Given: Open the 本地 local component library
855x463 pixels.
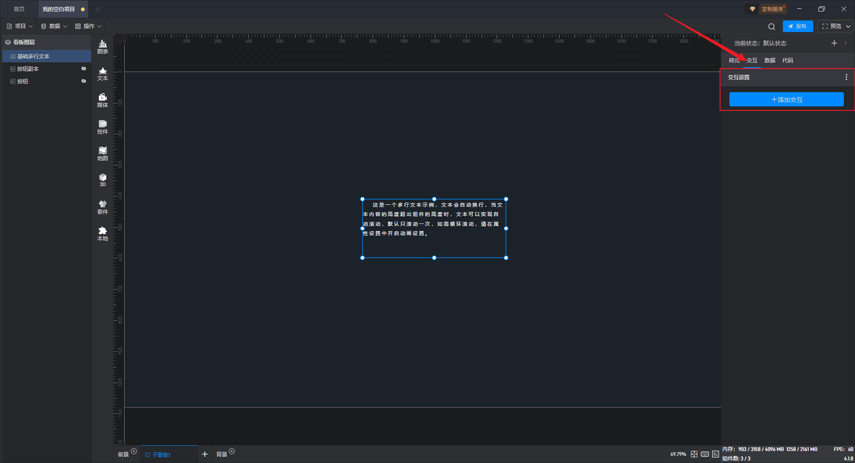Looking at the screenshot, I should click(x=102, y=234).
